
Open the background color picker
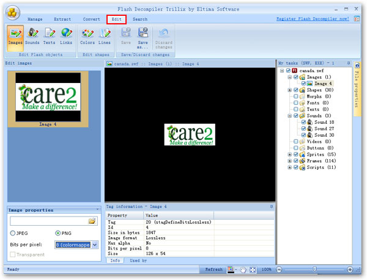(231, 270)
